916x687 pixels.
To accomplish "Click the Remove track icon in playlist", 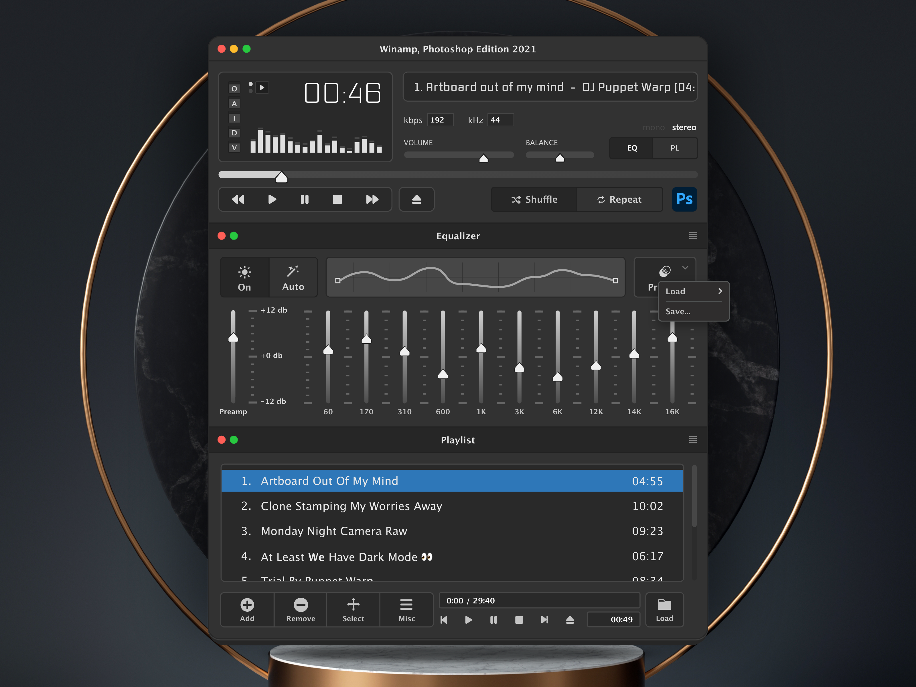I will (301, 605).
